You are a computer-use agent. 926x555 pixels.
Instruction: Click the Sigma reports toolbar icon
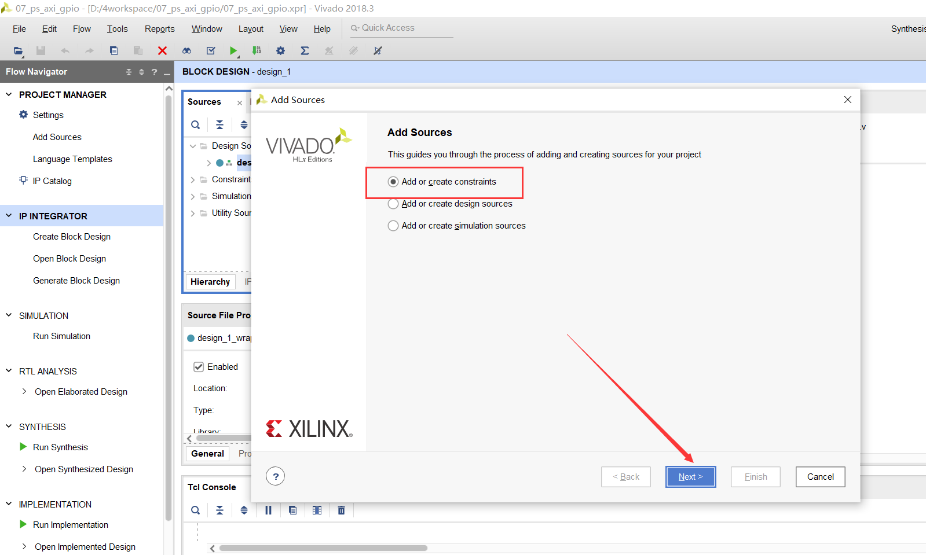coord(305,51)
